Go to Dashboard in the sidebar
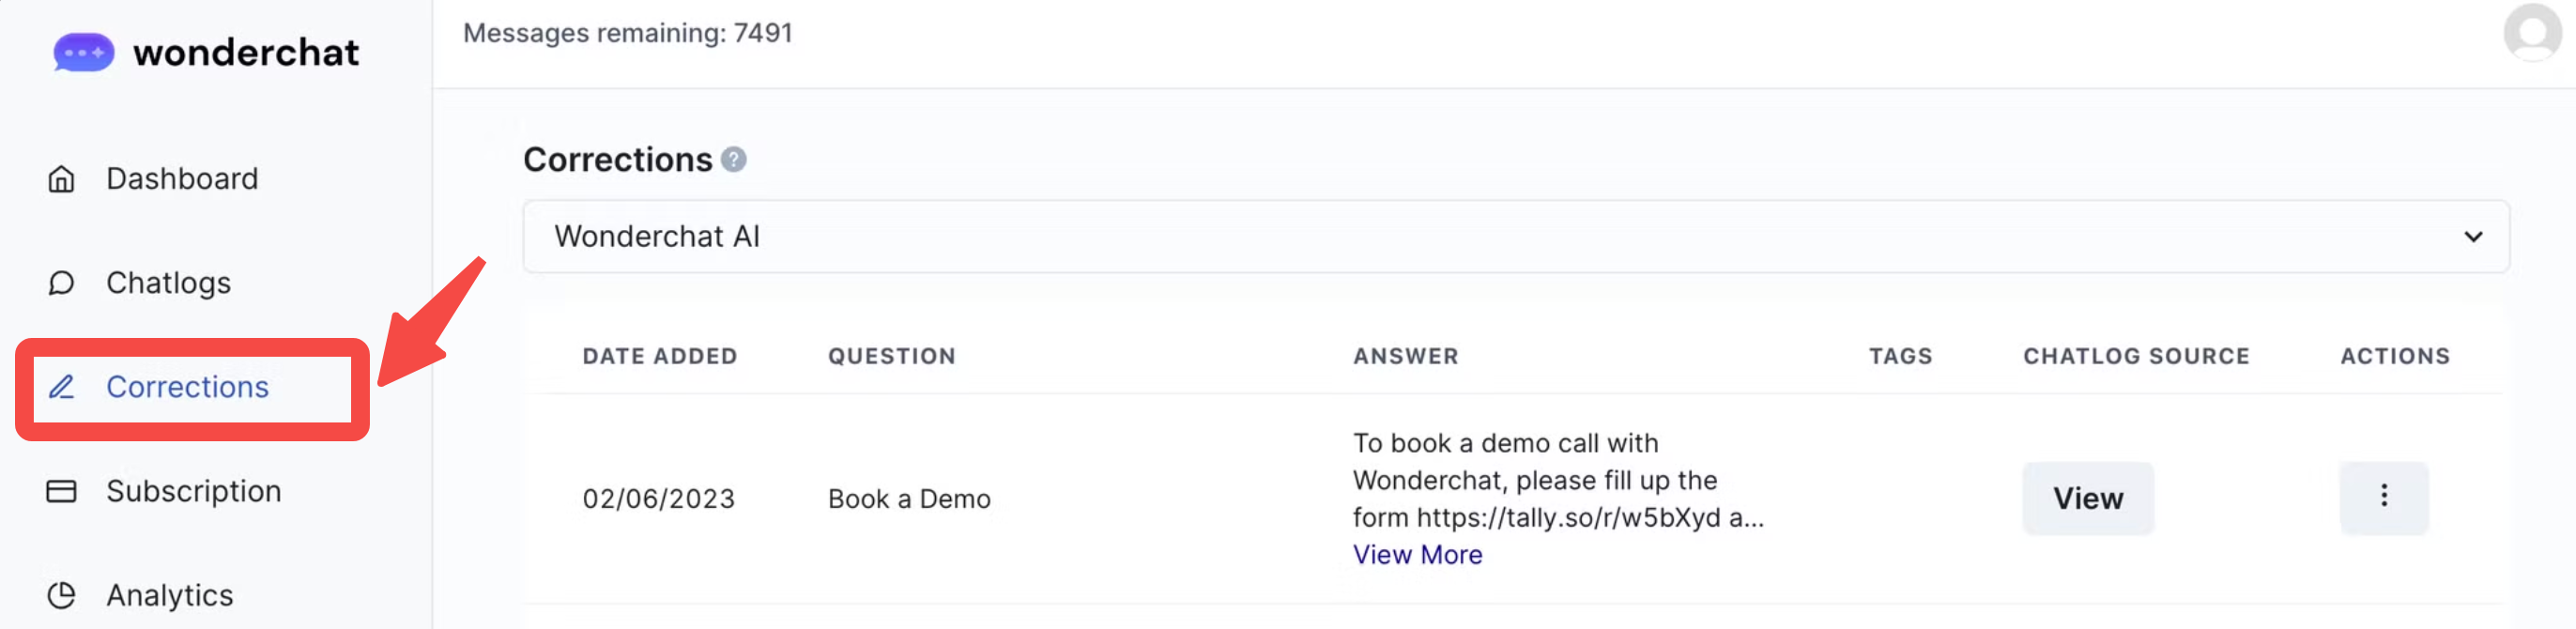 (182, 179)
